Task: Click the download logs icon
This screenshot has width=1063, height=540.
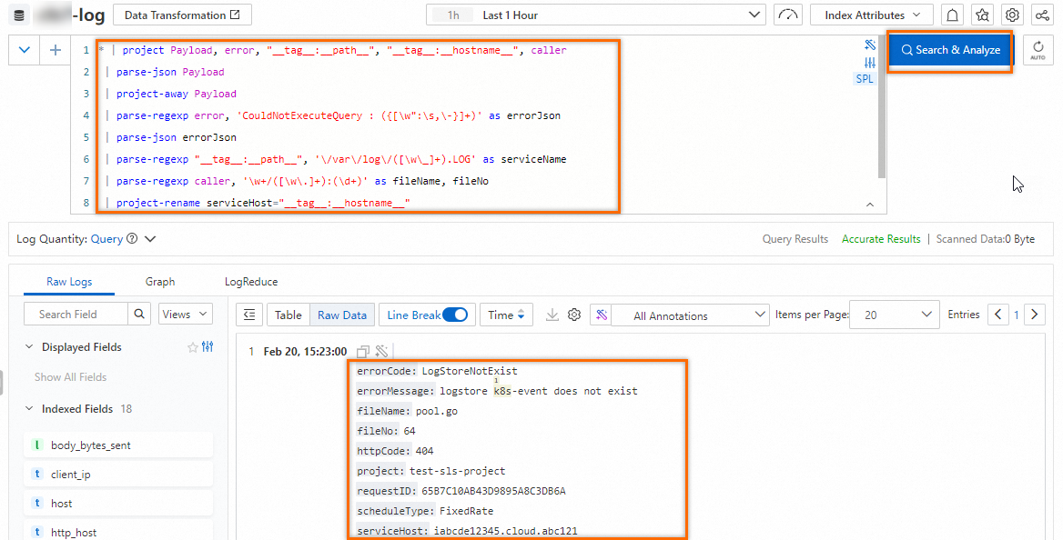Action: pos(552,315)
